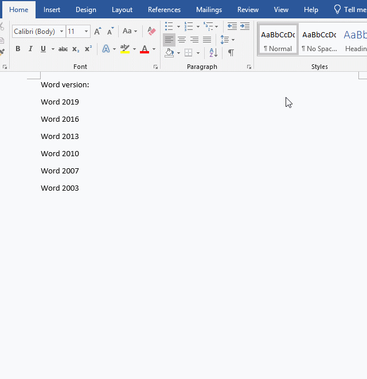Expand the highlight color dropdown arrow
Screen dimensions: 367x379
134,49
